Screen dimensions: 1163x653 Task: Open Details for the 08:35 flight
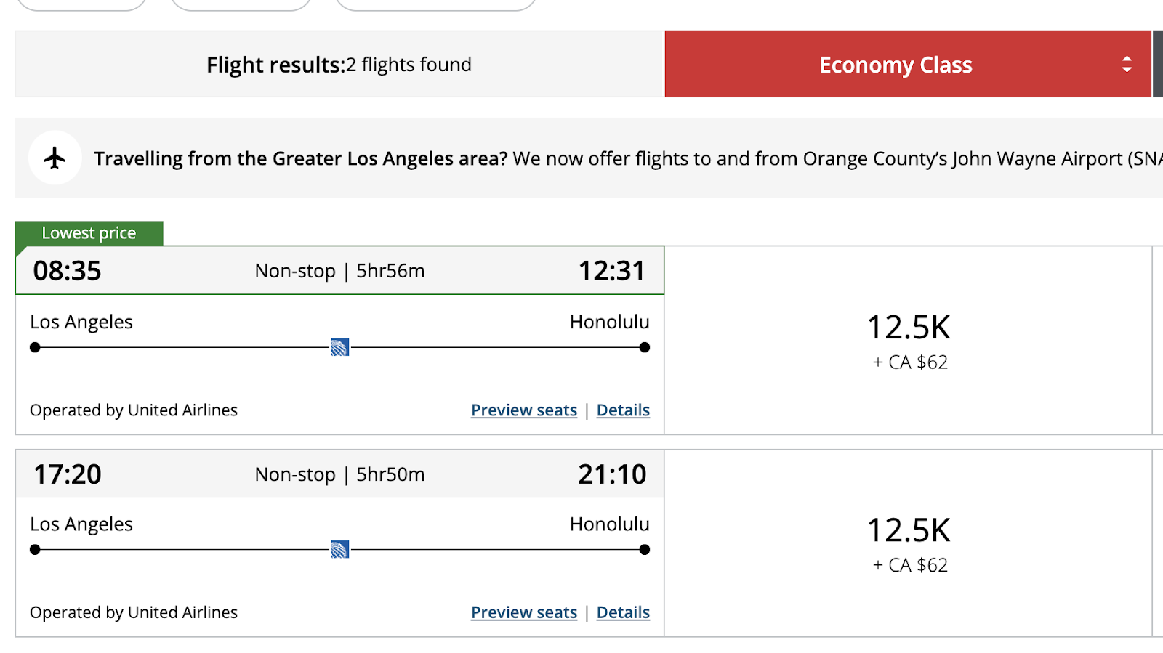(623, 410)
